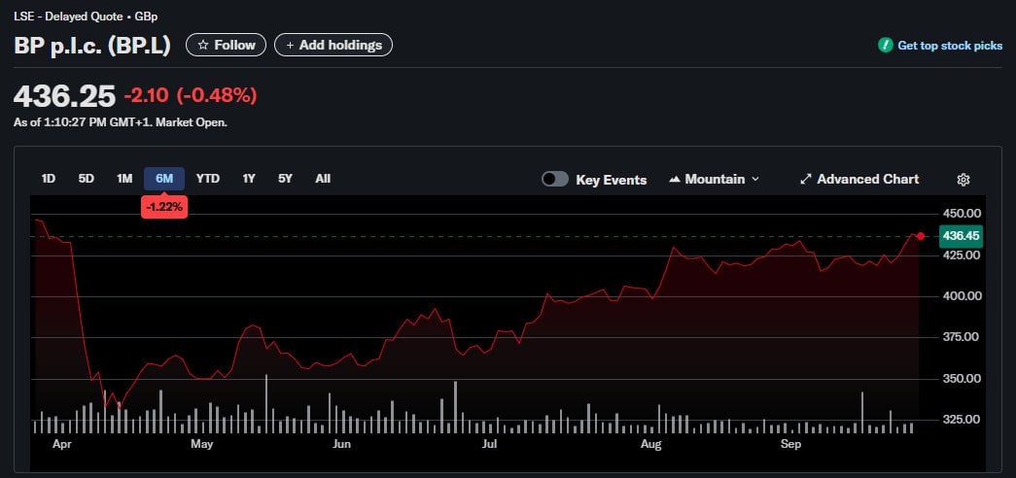
Task: Click the Advanced Chart button
Action: [859, 180]
